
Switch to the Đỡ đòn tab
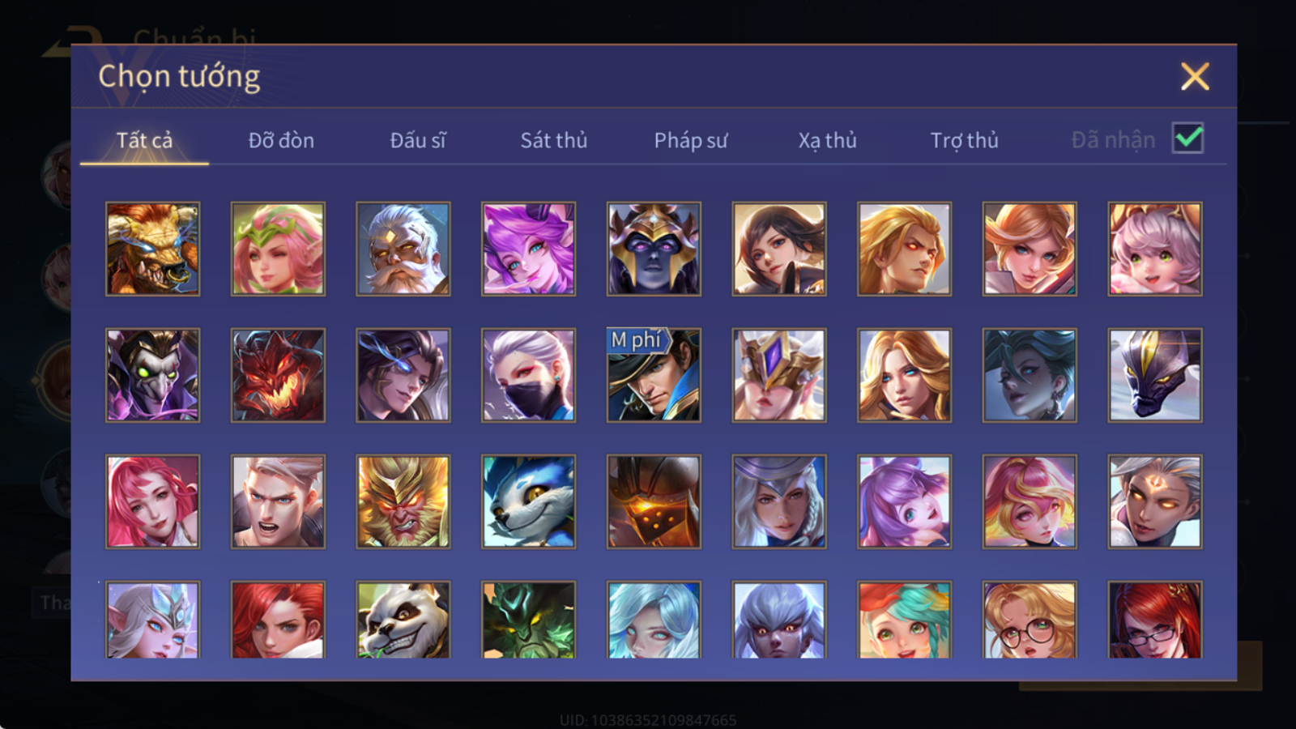(x=281, y=140)
